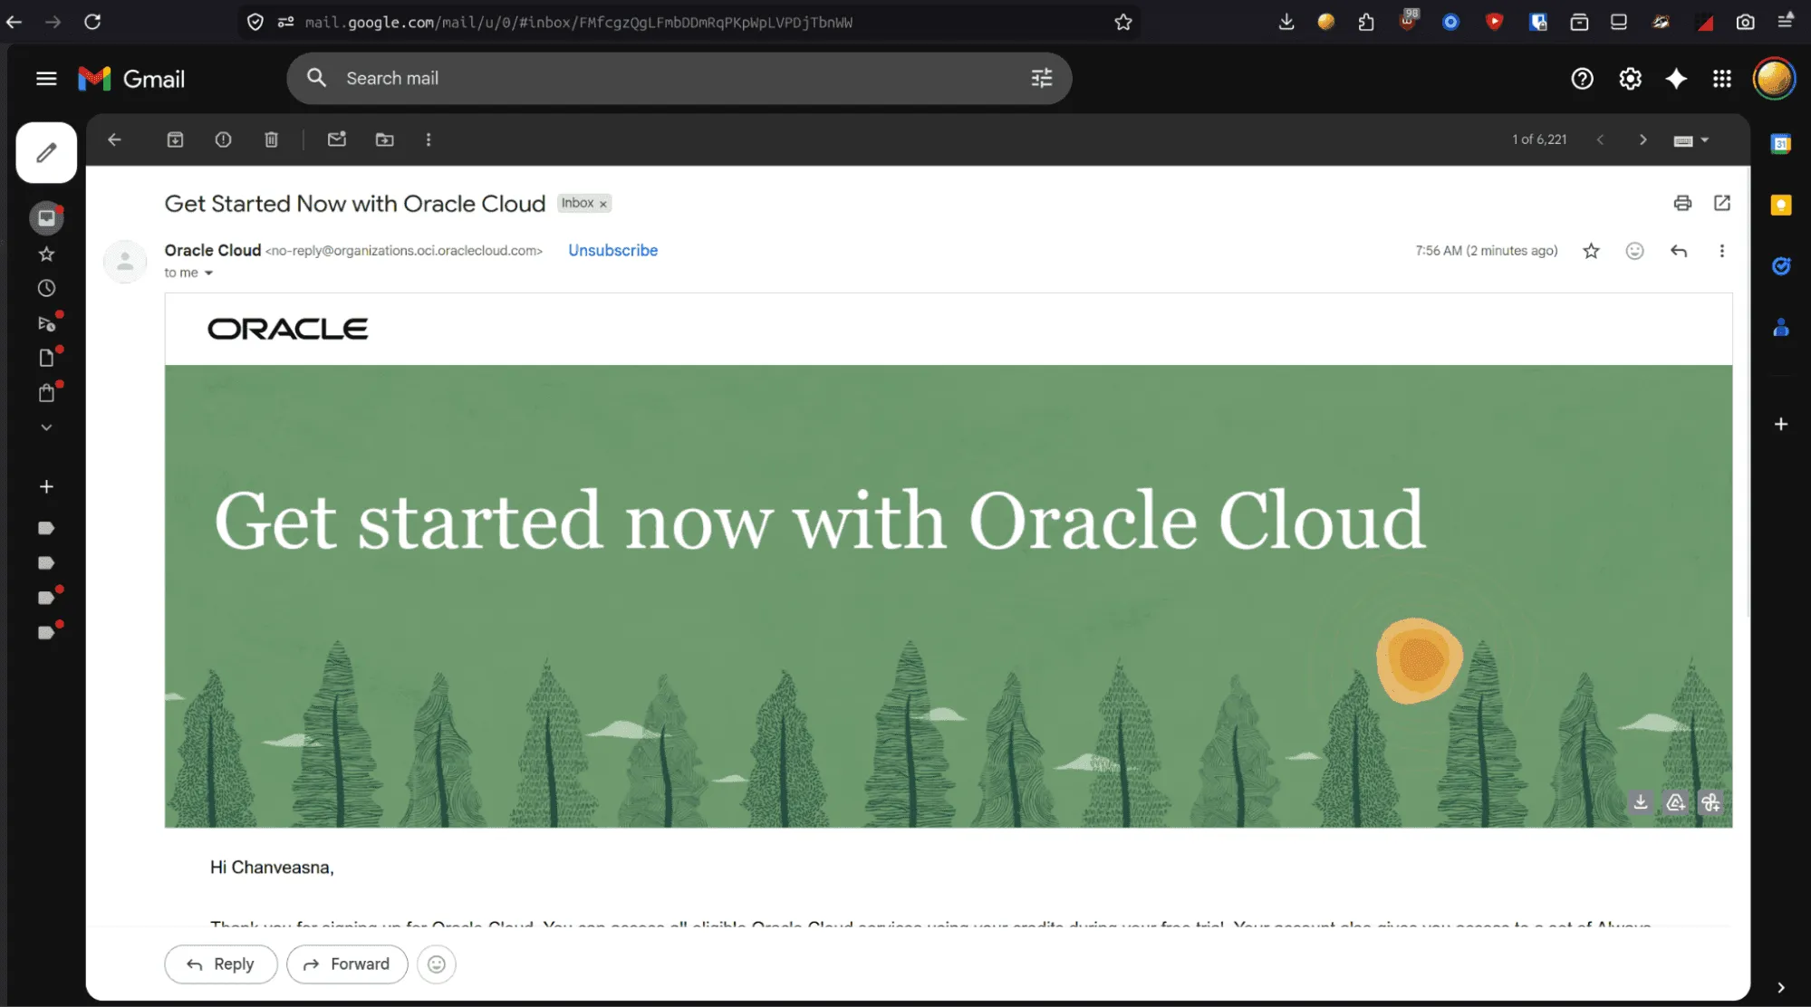Open Scheduled send icon in left sidebar
The image size is (1811, 1007).
tap(46, 323)
